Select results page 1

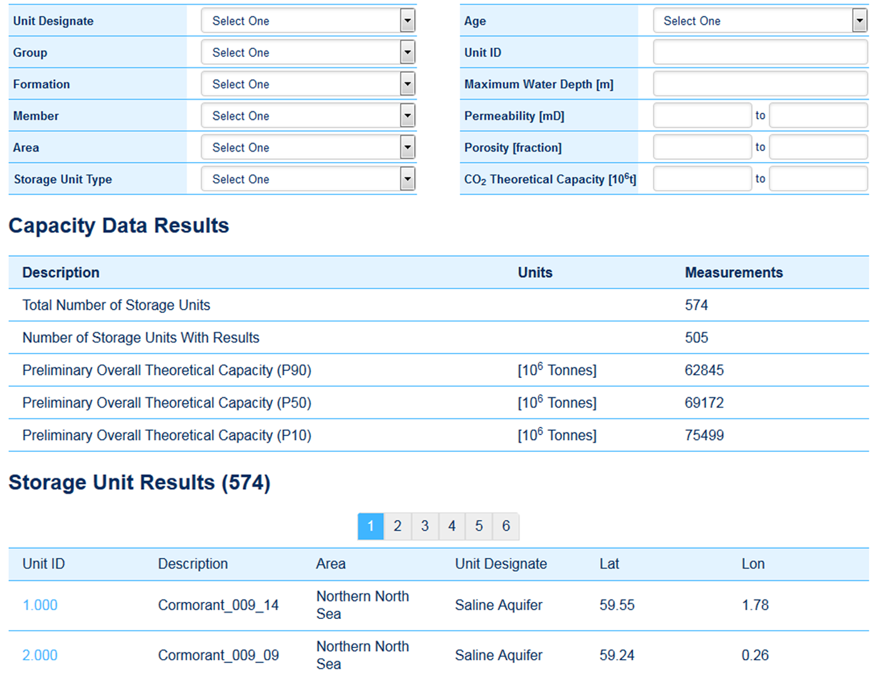(371, 526)
